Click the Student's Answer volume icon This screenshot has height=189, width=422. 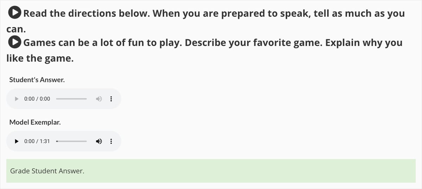[99, 99]
